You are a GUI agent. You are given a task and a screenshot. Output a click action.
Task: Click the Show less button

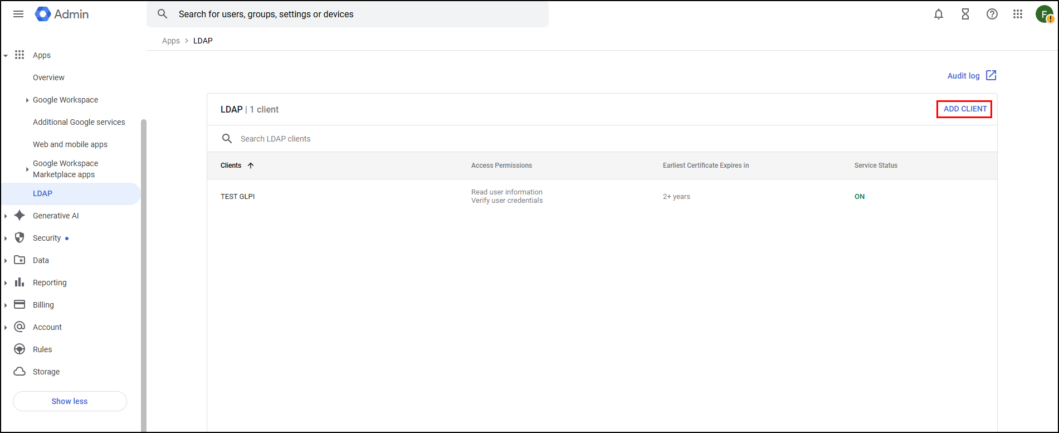point(70,401)
